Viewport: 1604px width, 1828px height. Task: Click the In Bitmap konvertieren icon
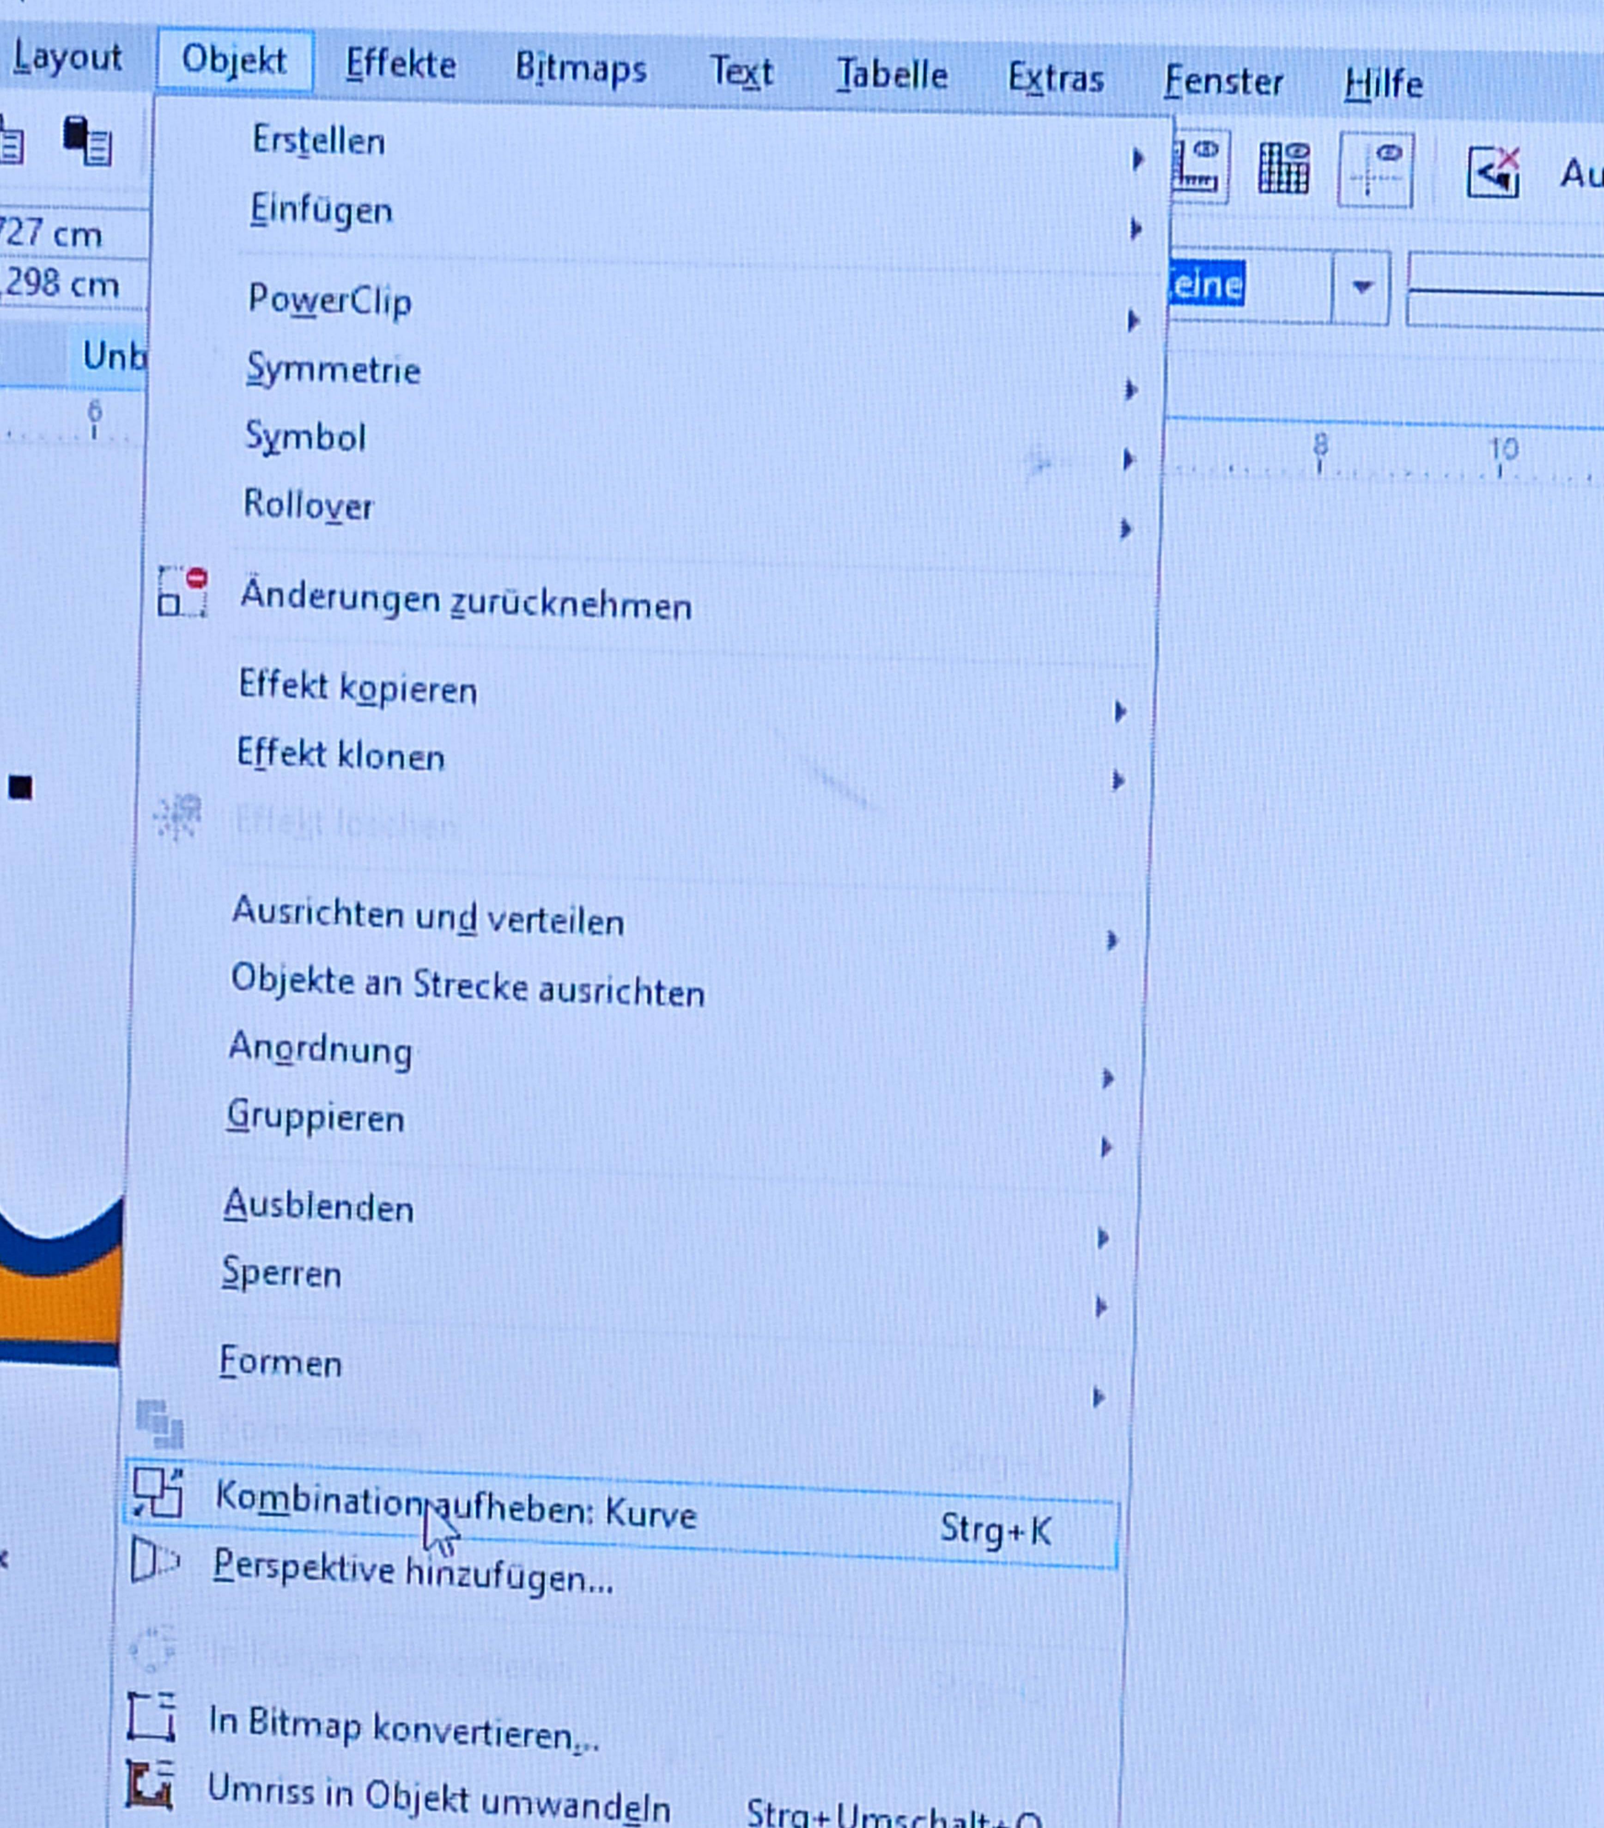(151, 1715)
